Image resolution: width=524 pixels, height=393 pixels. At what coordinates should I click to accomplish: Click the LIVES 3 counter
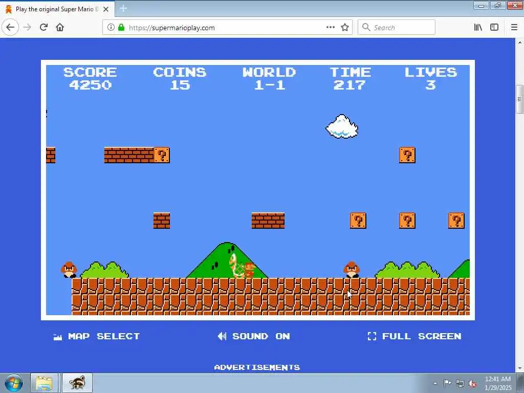[x=431, y=78]
